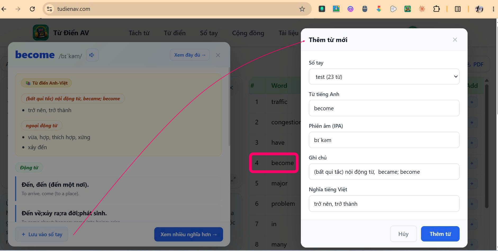Bookmark this page with the star icon
This screenshot has width=498, height=251.
[302, 9]
